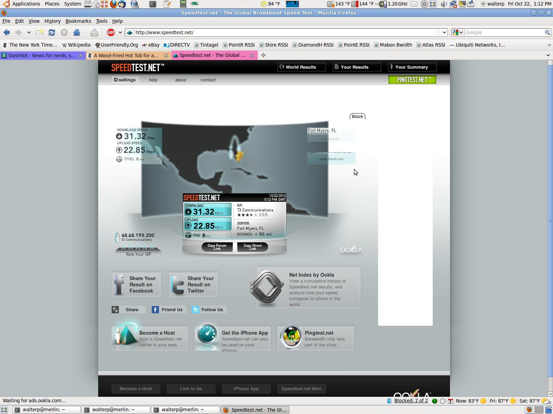Show the list all tabs dropdown

(548, 55)
